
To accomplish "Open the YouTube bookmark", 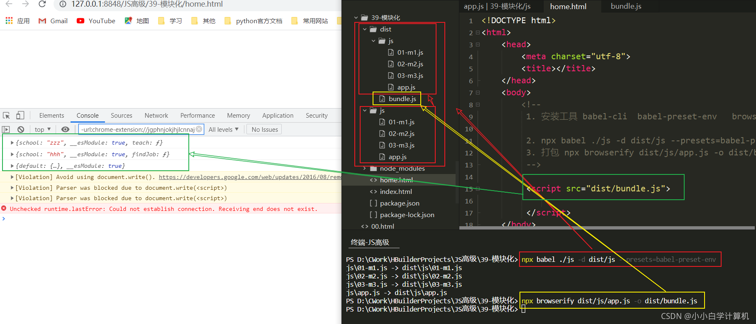I will tap(96, 21).
